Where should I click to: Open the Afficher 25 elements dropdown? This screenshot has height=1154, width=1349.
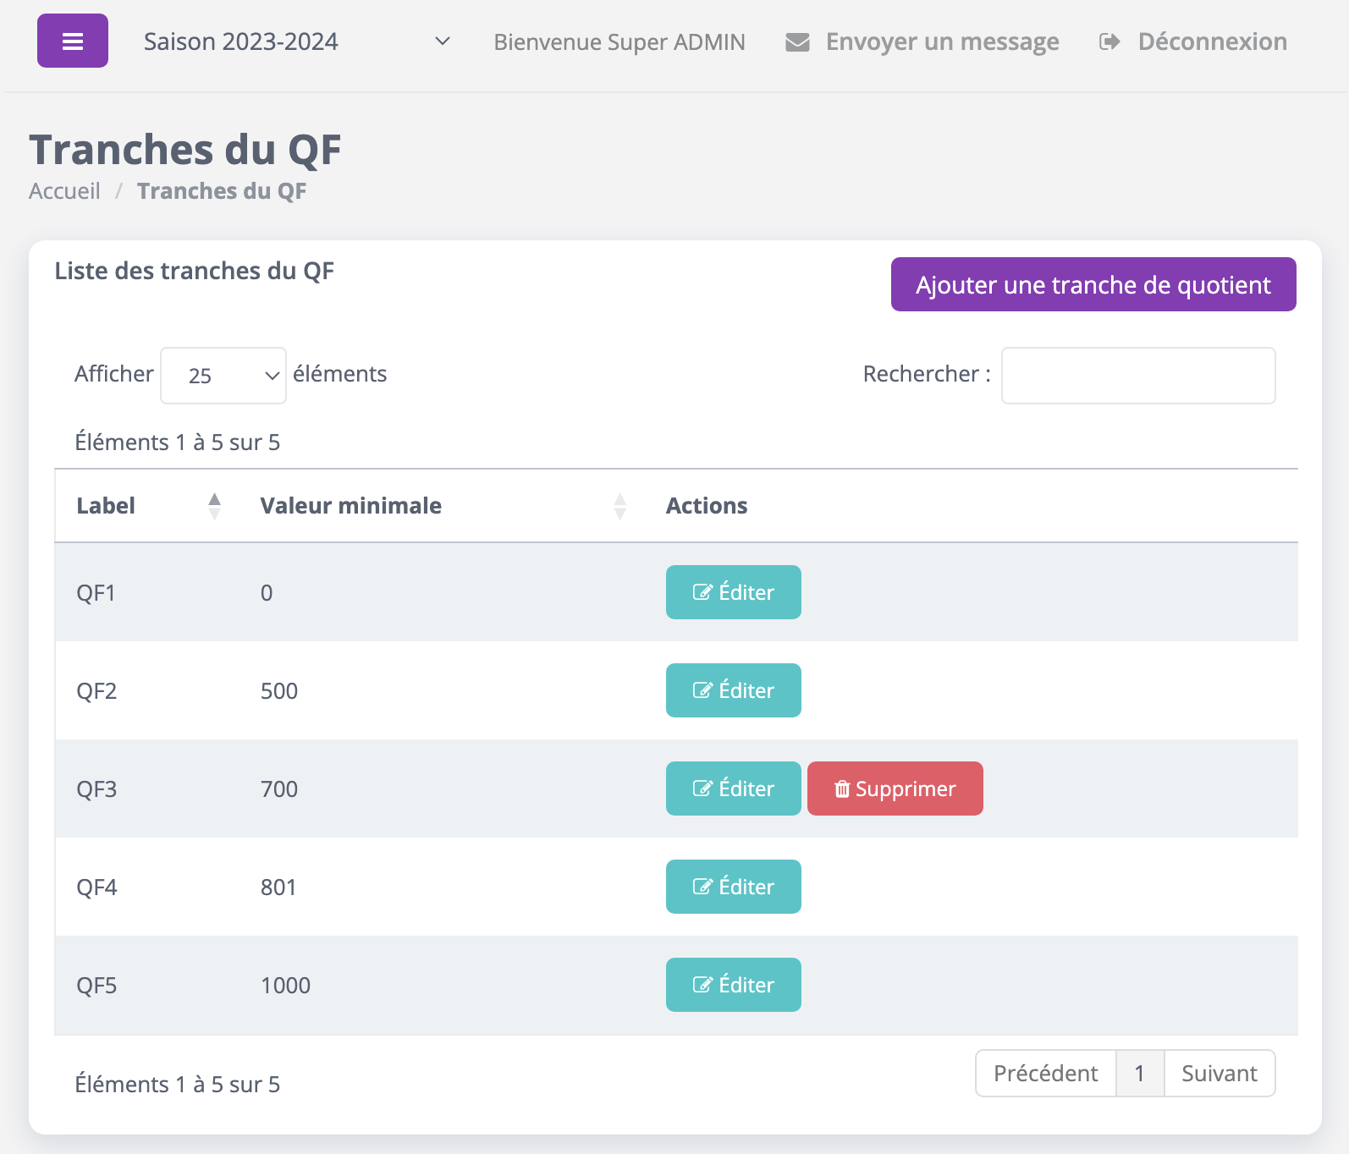pyautogui.click(x=223, y=376)
